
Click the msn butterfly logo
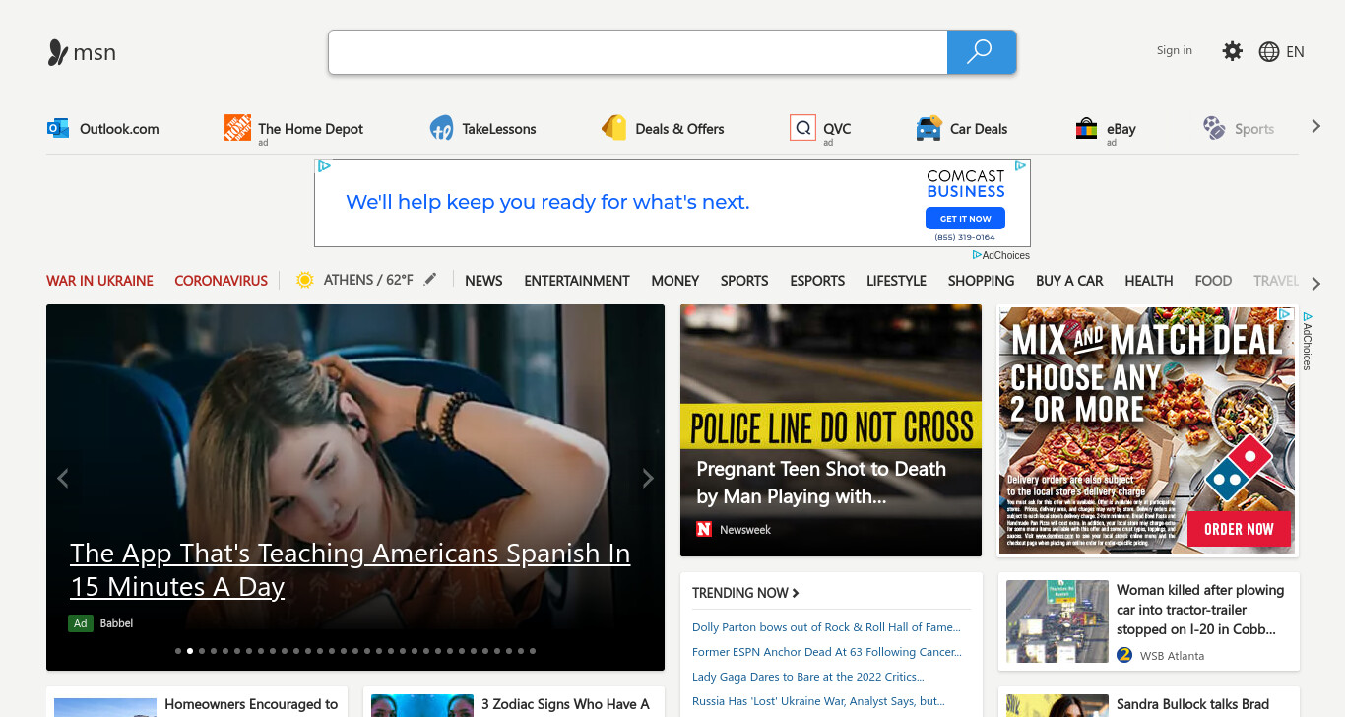coord(58,52)
